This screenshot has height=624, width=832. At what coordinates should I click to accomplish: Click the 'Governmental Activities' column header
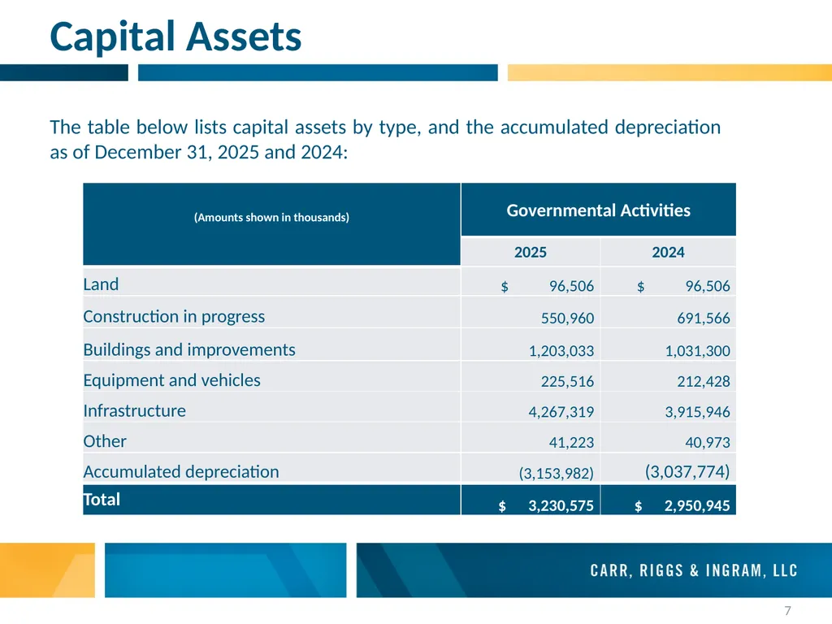tap(599, 210)
